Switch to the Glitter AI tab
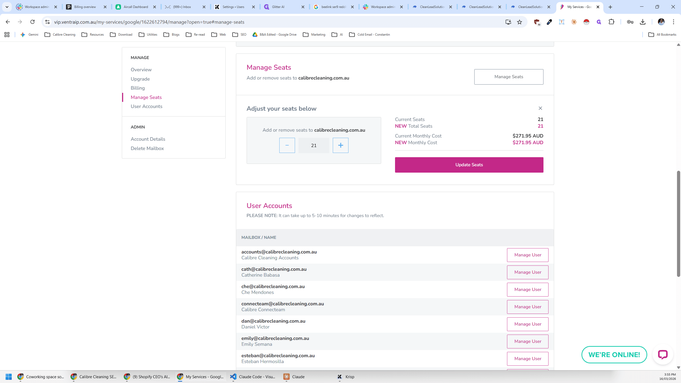This screenshot has height=383, width=681. click(x=284, y=7)
